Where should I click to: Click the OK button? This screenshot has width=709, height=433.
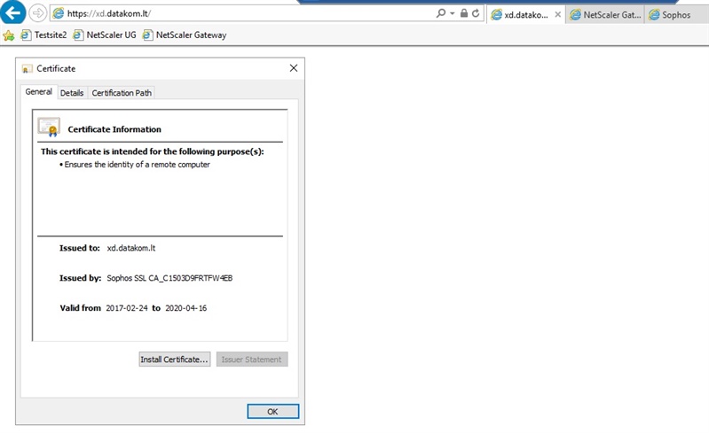(272, 412)
